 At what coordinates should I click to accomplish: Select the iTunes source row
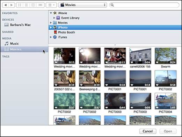(x=115, y=37)
